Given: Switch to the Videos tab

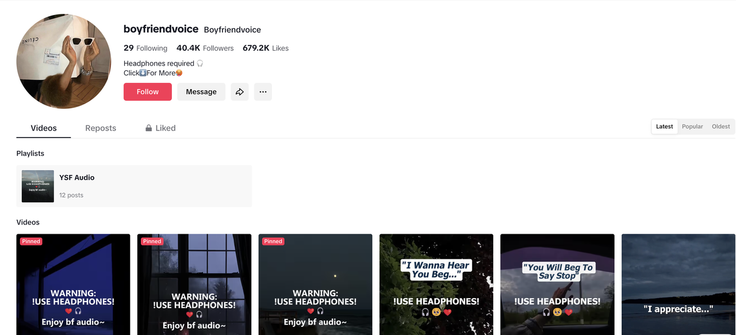Looking at the screenshot, I should [44, 128].
